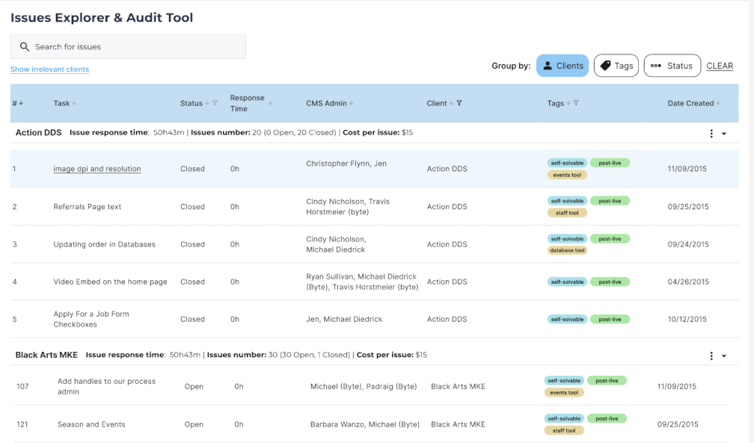Click Action DDS client in row 4
The image size is (754, 443).
pos(447,282)
